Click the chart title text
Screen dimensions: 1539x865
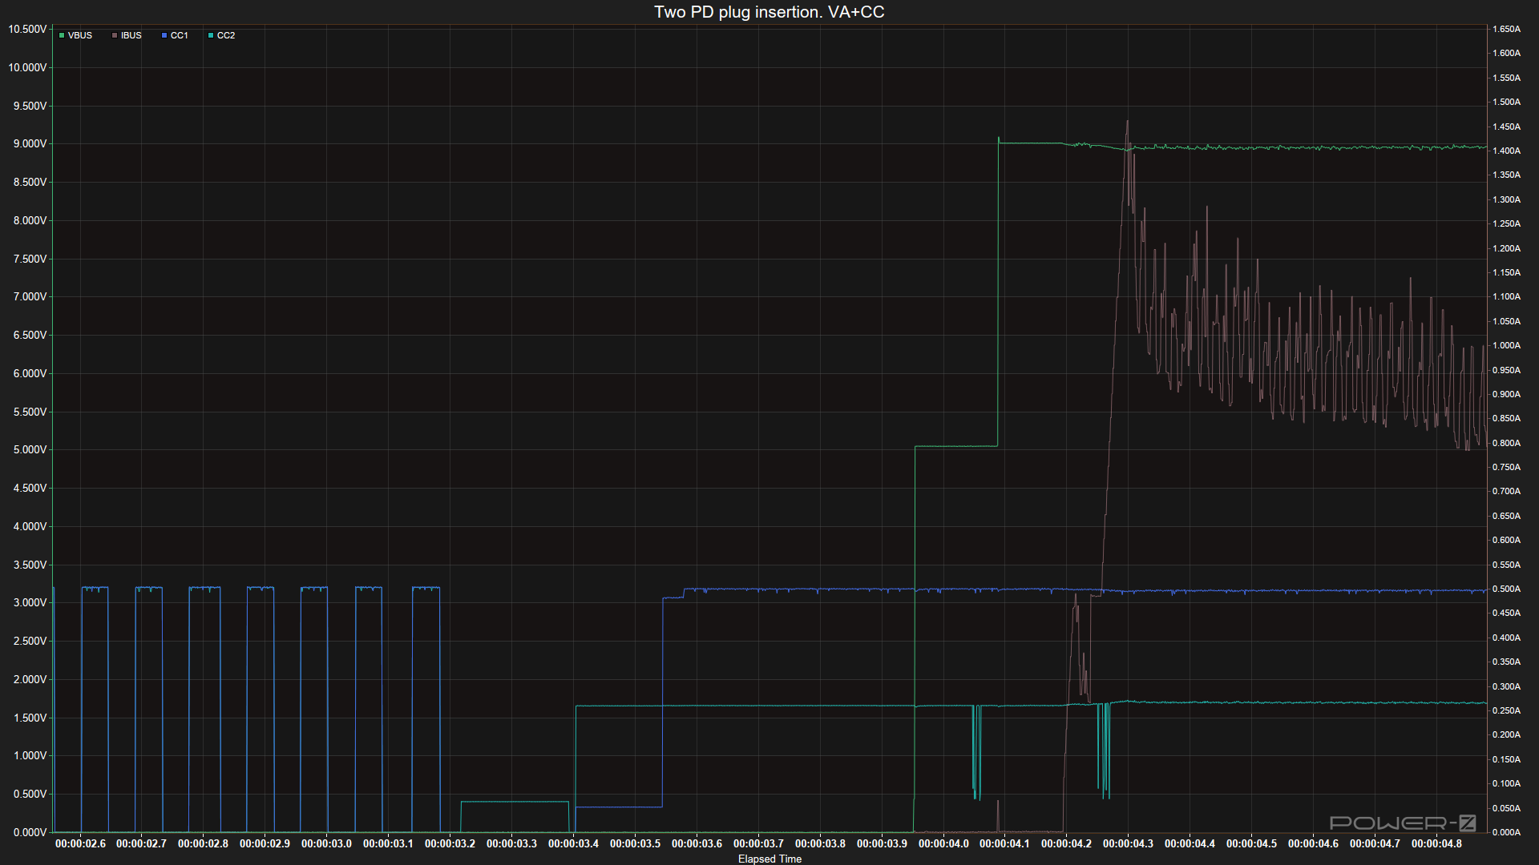pyautogui.click(x=769, y=12)
